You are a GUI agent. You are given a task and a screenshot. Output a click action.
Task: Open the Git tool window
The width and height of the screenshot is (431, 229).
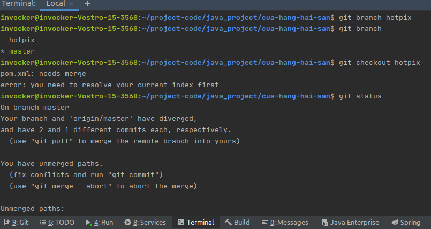pos(16,222)
